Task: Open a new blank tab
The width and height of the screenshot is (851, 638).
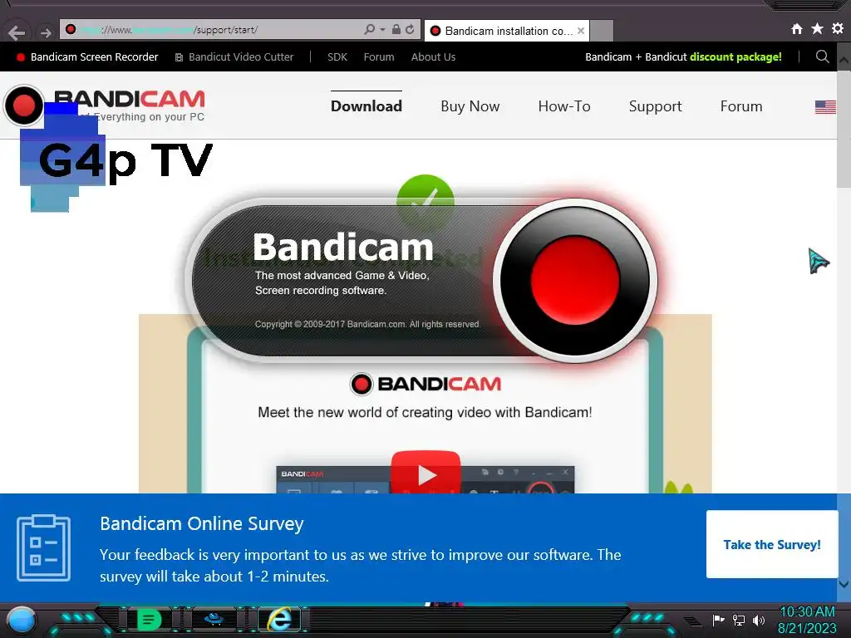Action: click(x=602, y=31)
